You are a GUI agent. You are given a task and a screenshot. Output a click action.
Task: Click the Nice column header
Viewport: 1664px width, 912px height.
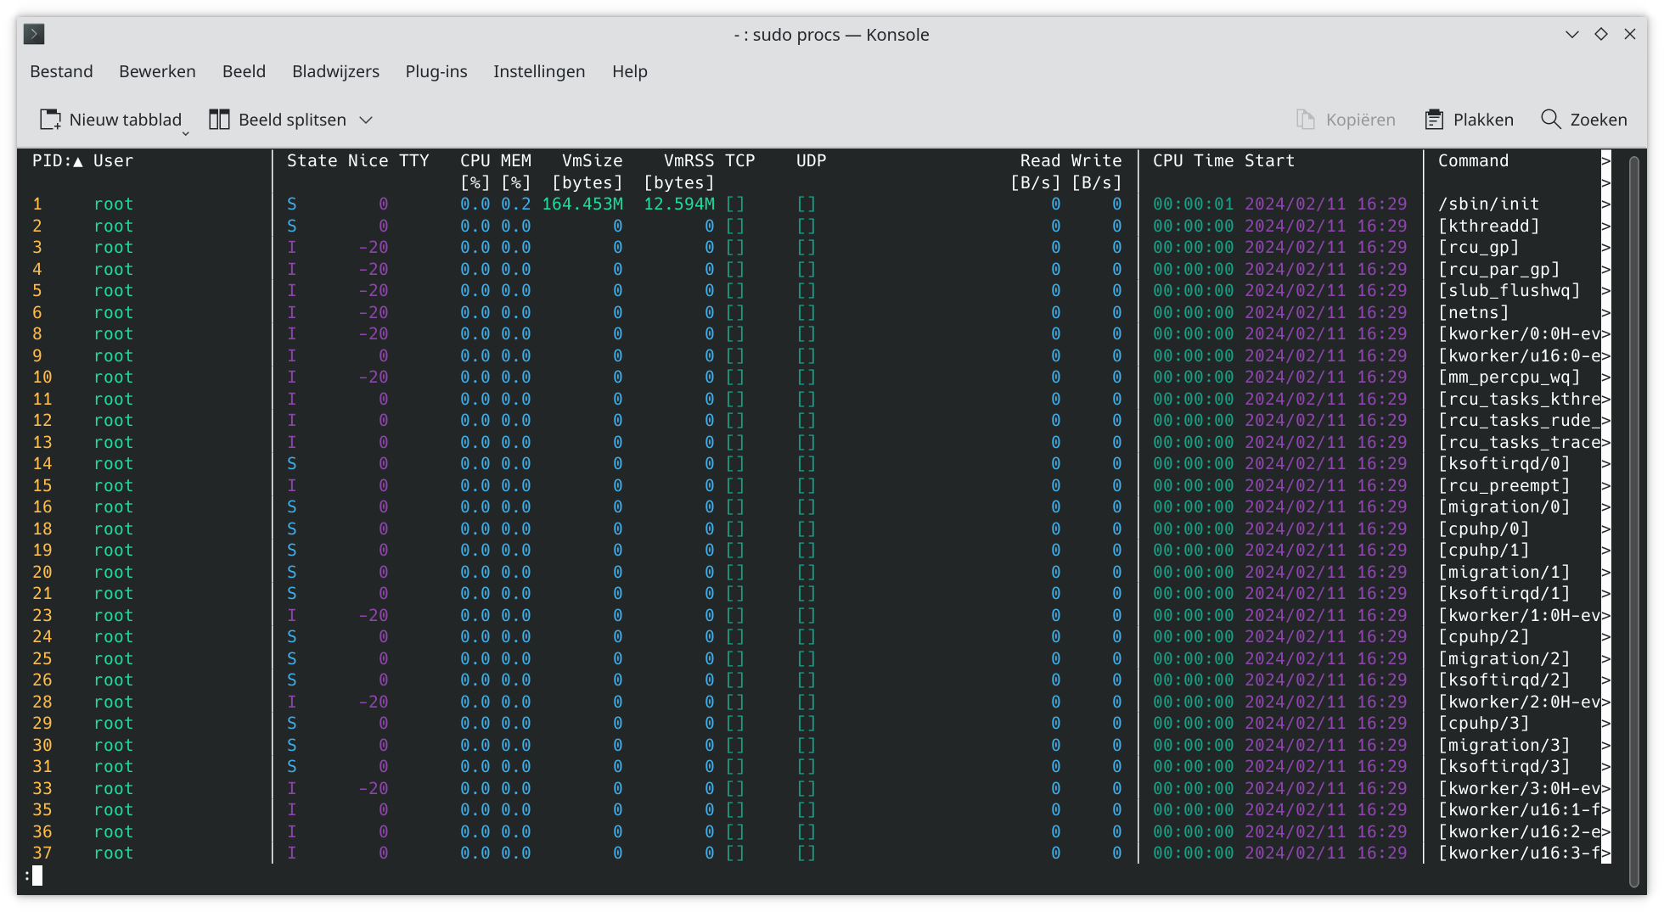[368, 160]
